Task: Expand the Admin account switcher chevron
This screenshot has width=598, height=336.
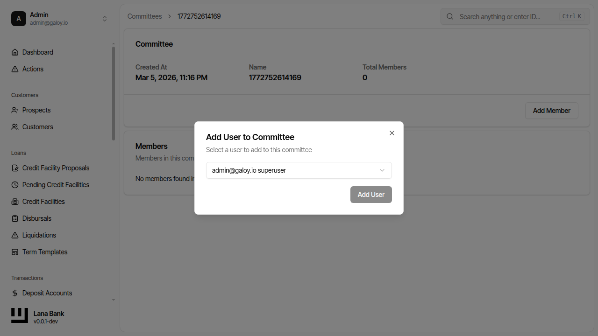Action: pyautogui.click(x=105, y=19)
